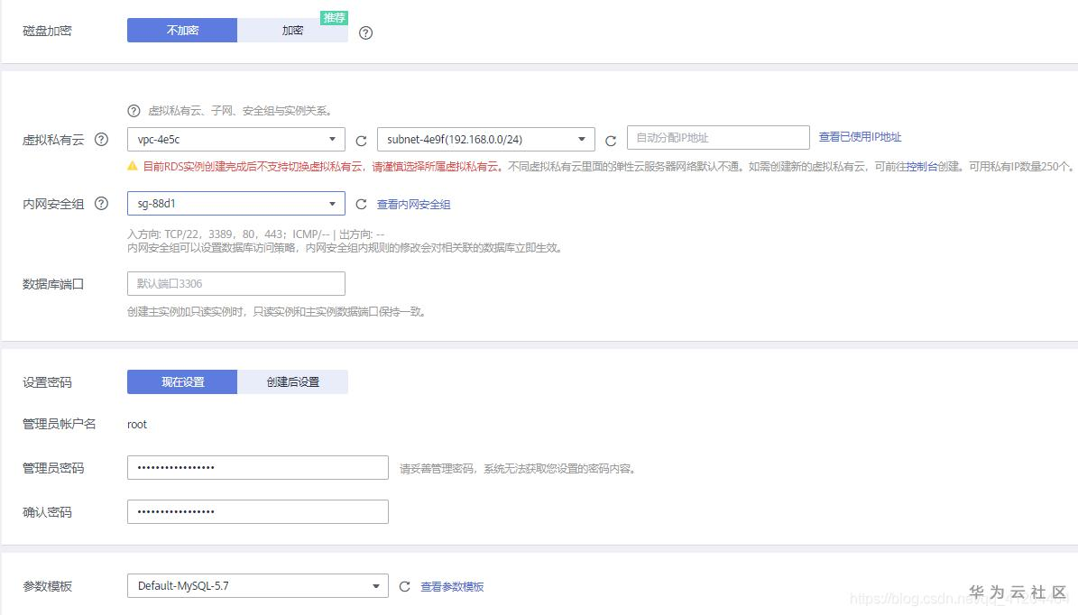This screenshot has height=615, width=1078.
Task: Click help icon beside 内网安全组 label
Action: click(x=101, y=204)
